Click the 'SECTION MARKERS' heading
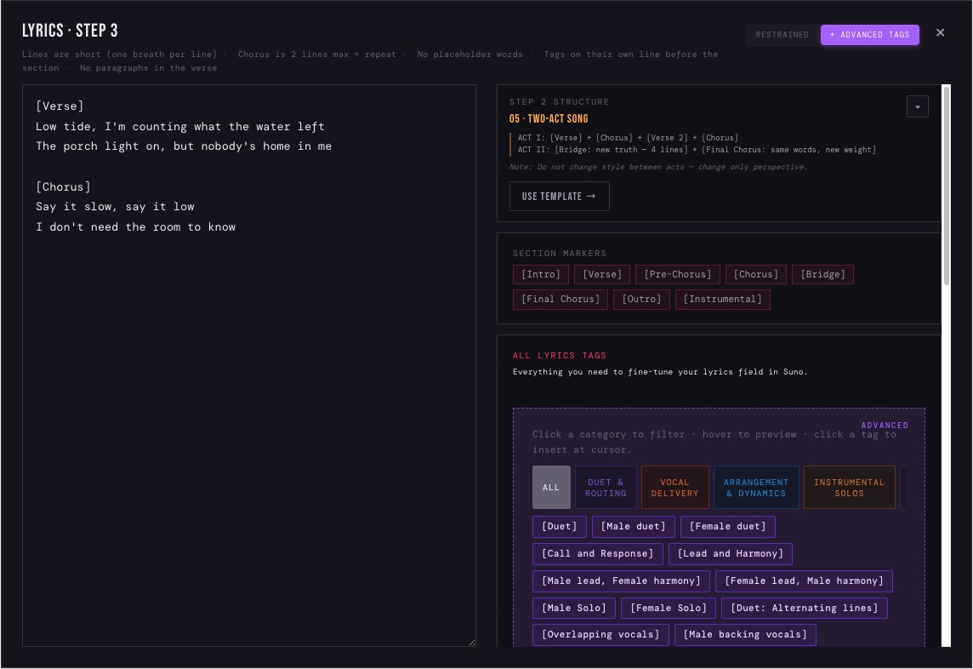 point(559,254)
